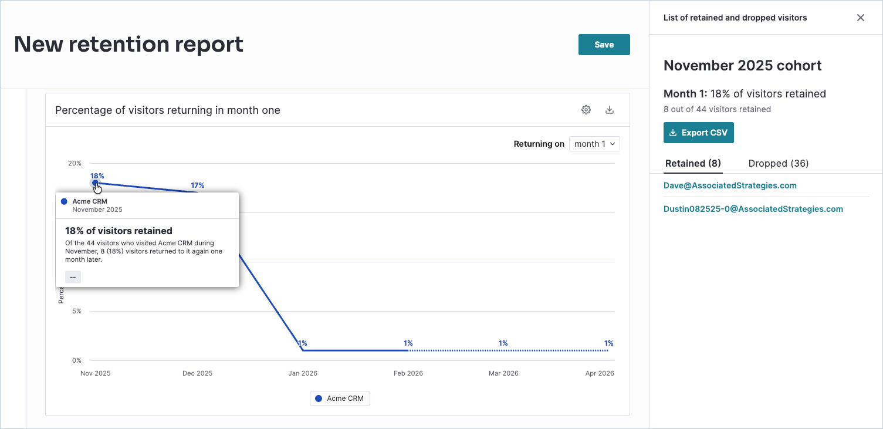Open chart settings gear icon
The image size is (883, 429).
coord(586,110)
